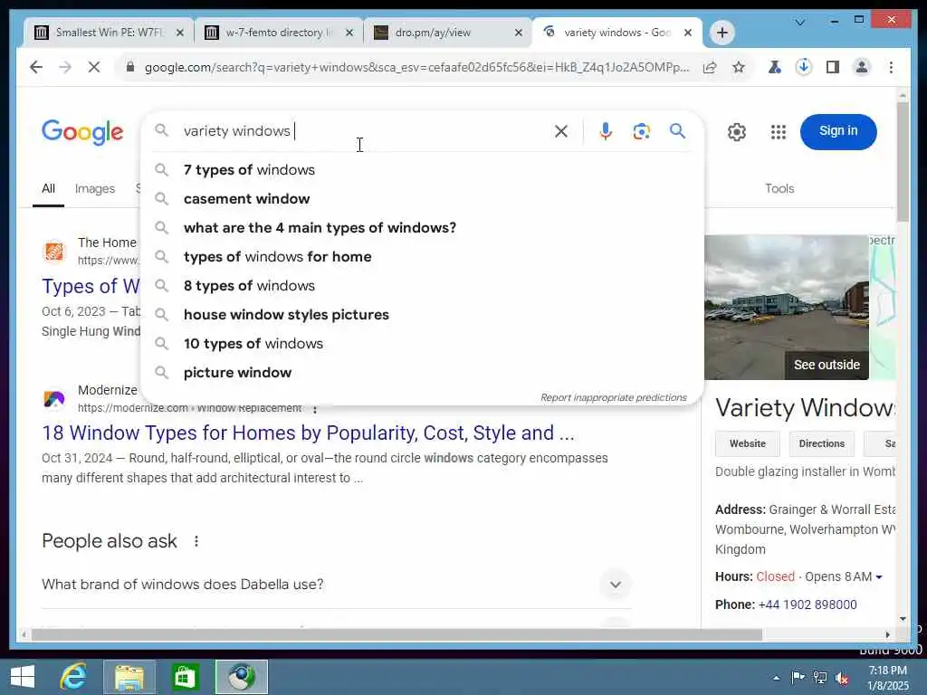Choose suggestion '10 types of windows'
This screenshot has height=695, width=927.
422,344
